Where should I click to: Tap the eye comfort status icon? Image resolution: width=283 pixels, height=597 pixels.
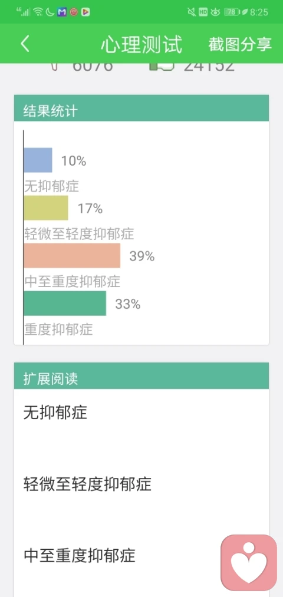[215, 12]
